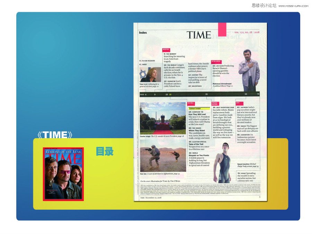Click the yellow COVER STORY banner
Image resolution: width=312 pixels, height=234 pixels.
click(x=199, y=109)
